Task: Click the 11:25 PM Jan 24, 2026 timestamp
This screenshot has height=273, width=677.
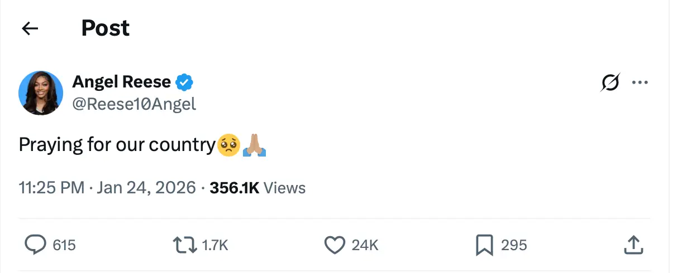Action: pos(107,188)
